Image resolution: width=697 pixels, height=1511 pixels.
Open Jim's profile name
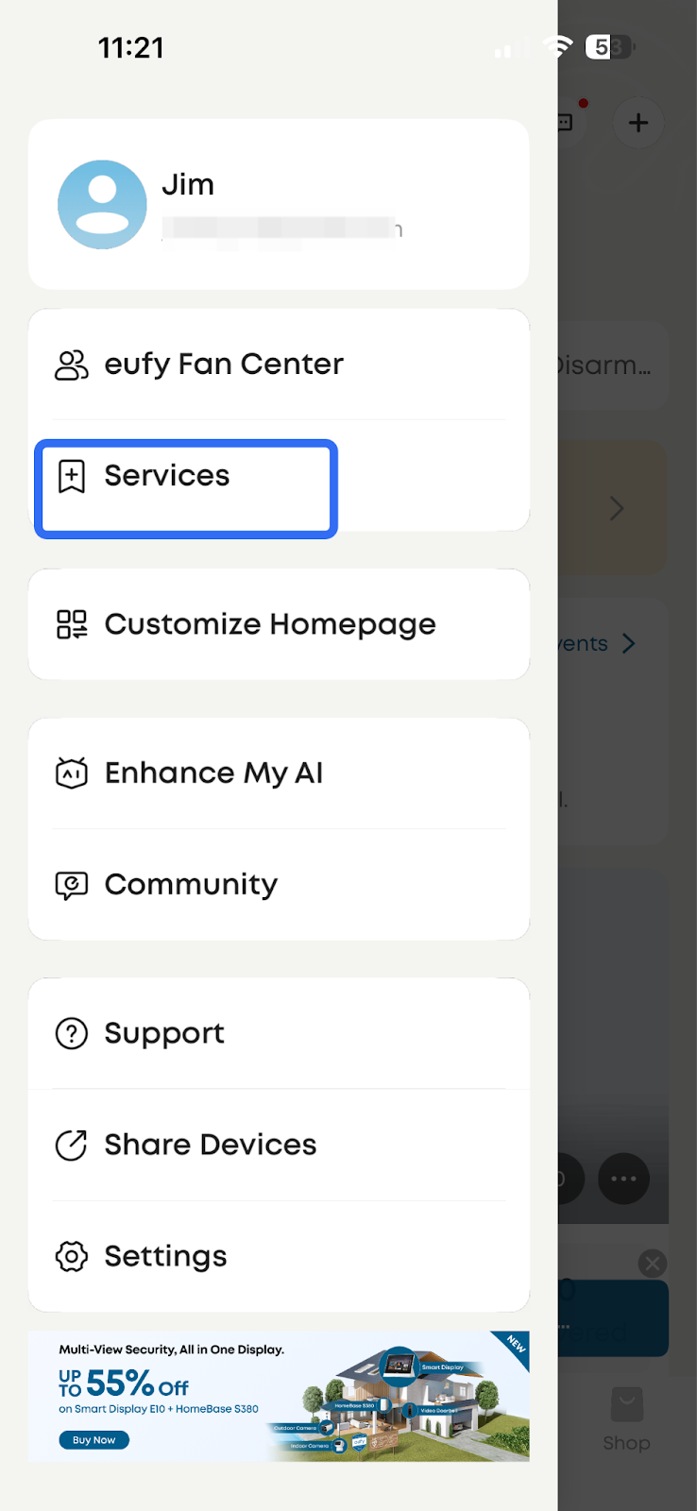[188, 184]
